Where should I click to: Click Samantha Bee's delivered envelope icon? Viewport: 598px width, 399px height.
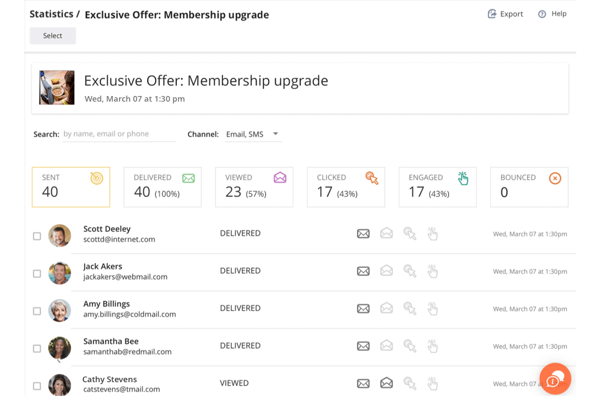[x=363, y=346]
